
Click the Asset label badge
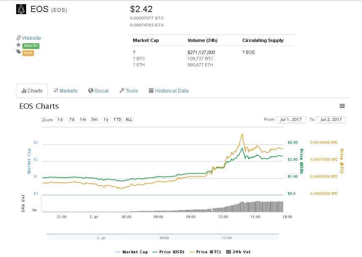(28, 53)
